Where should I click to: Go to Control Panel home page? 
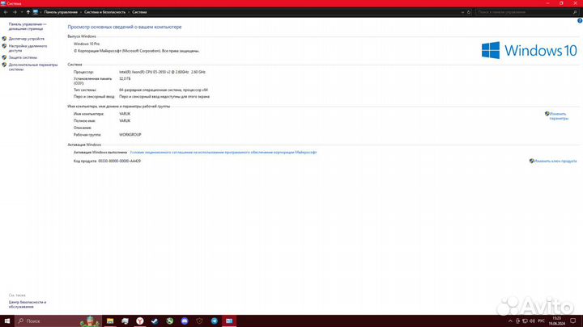coord(27,27)
